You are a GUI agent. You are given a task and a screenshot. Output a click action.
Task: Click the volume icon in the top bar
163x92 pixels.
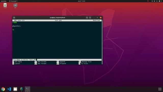point(155,1)
